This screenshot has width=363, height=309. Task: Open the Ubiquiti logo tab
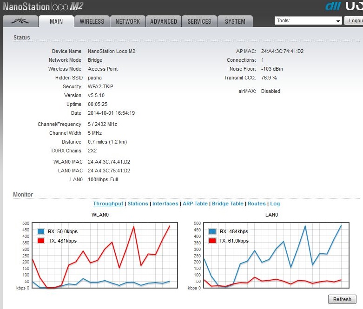(20, 21)
